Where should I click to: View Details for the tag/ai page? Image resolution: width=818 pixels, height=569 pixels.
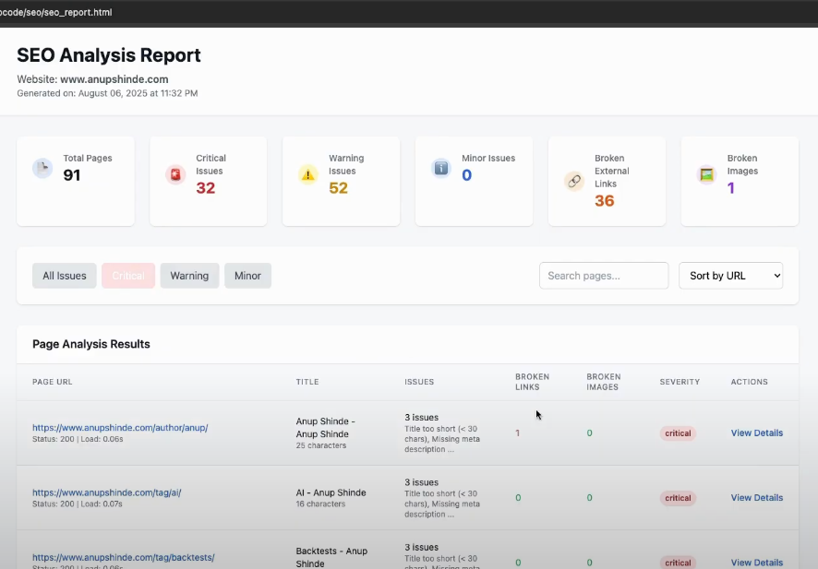[x=756, y=497]
